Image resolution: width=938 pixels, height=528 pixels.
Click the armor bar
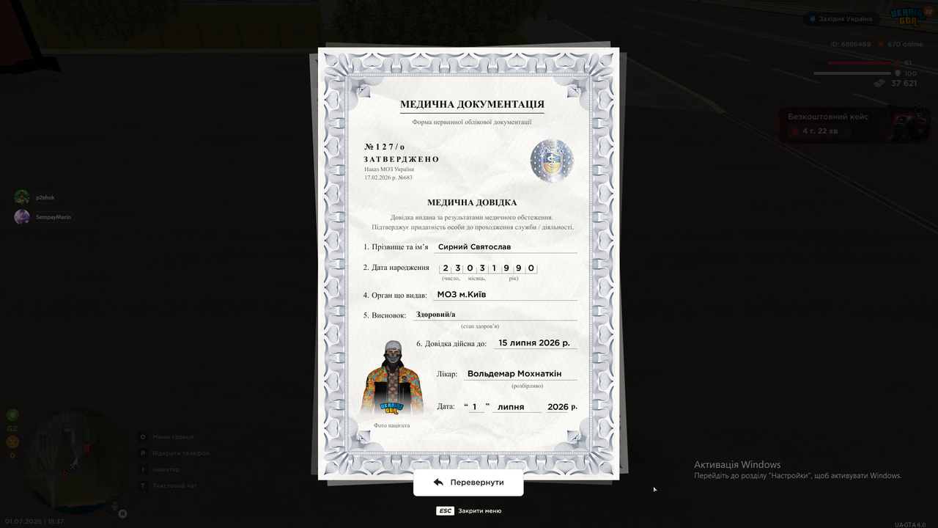pyautogui.click(x=852, y=73)
